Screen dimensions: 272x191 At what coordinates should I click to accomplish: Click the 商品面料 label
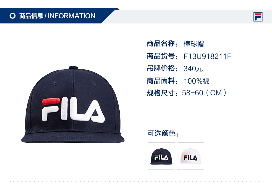(x=162, y=81)
